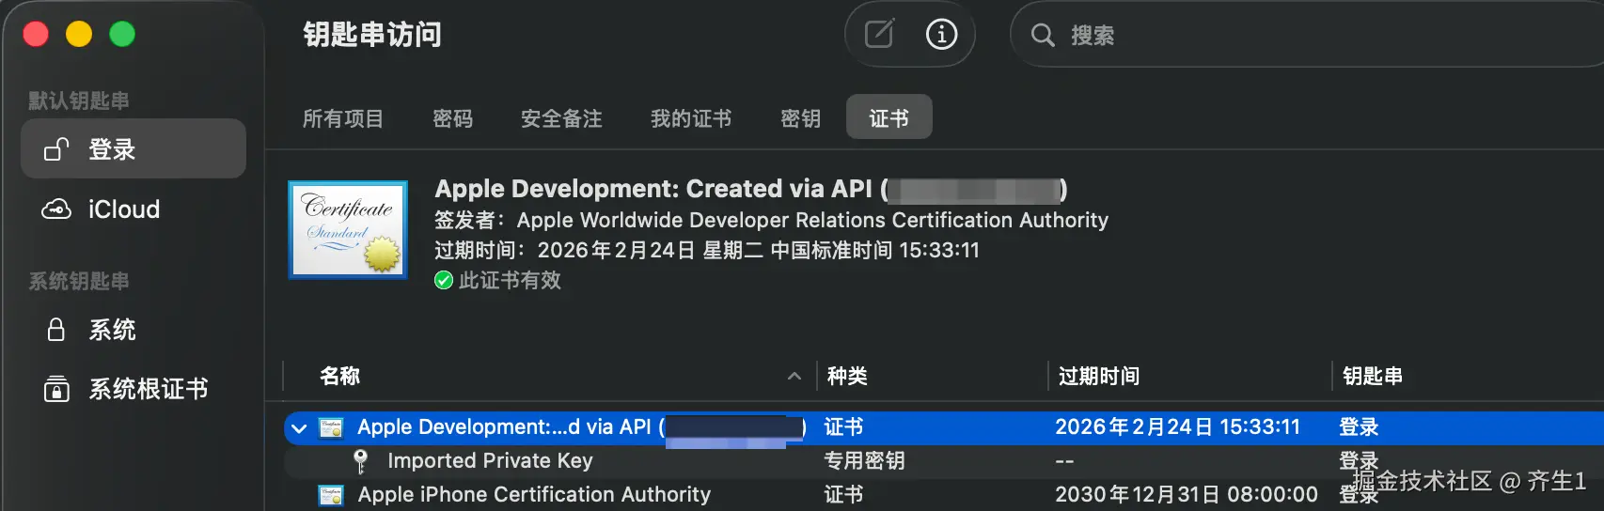1604x511 pixels.
Task: Select the 登录 keychain in sidebar
Action: [x=134, y=148]
